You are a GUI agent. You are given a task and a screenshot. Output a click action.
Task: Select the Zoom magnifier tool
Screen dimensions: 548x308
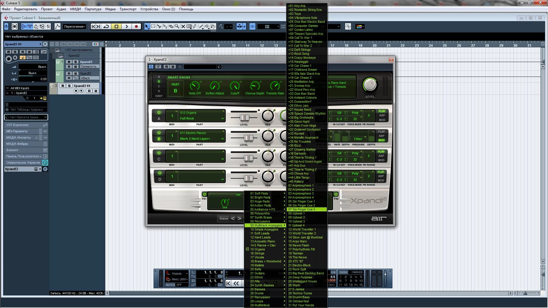pos(177,27)
